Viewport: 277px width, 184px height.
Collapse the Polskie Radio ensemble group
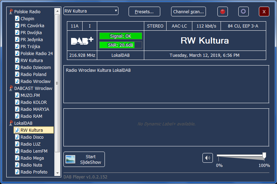[x=27, y=12]
